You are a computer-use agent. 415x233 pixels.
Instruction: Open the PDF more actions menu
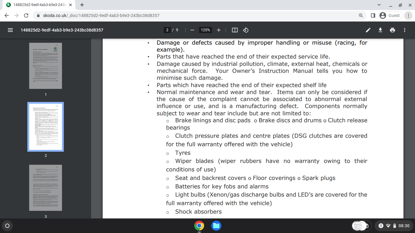point(404,30)
